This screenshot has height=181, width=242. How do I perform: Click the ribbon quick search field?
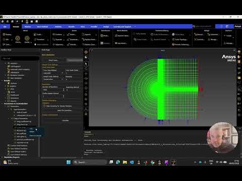[x=204, y=26]
